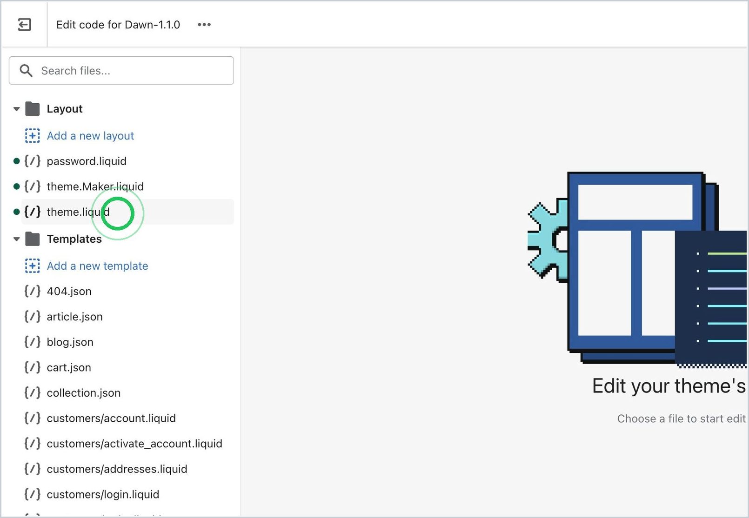Open the three-dot more actions menu

pyautogui.click(x=204, y=25)
